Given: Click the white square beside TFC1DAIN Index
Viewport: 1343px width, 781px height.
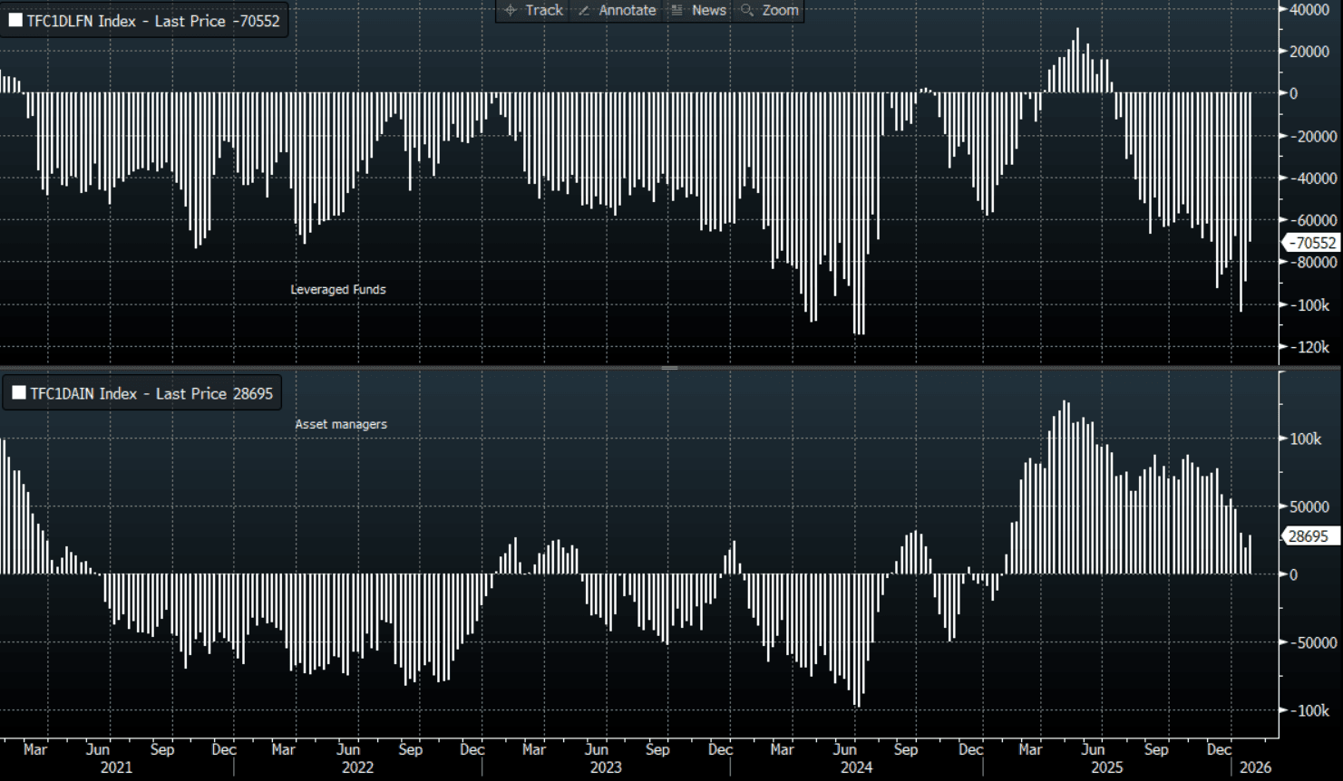Looking at the screenshot, I should click(18, 393).
